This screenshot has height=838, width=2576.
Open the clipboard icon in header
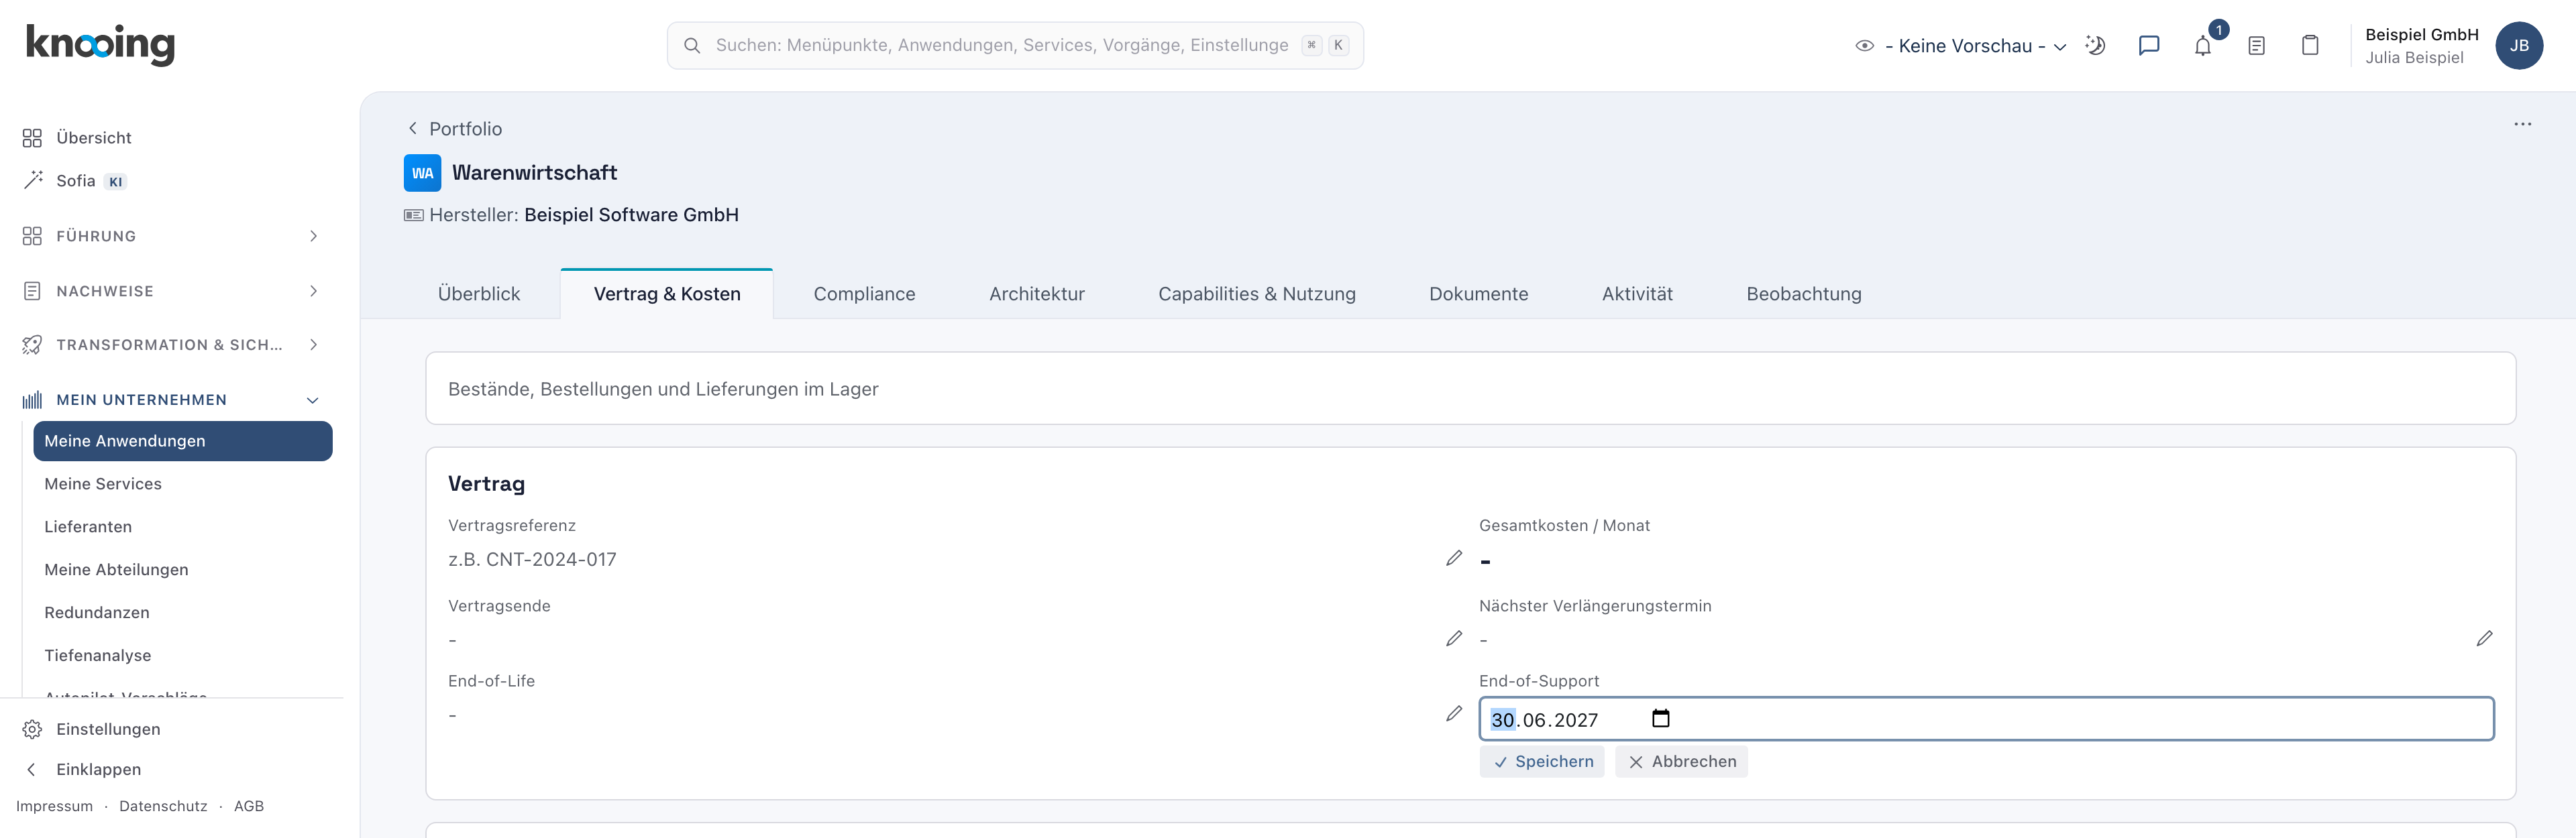[x=2310, y=46]
